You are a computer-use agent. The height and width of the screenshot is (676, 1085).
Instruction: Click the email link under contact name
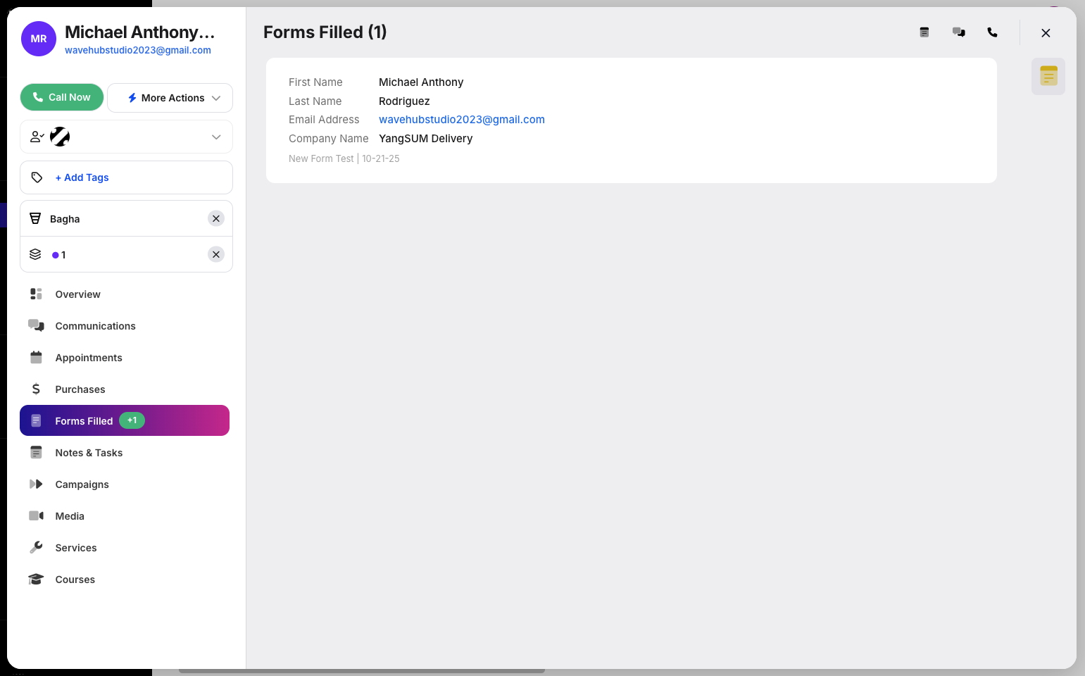coord(138,50)
